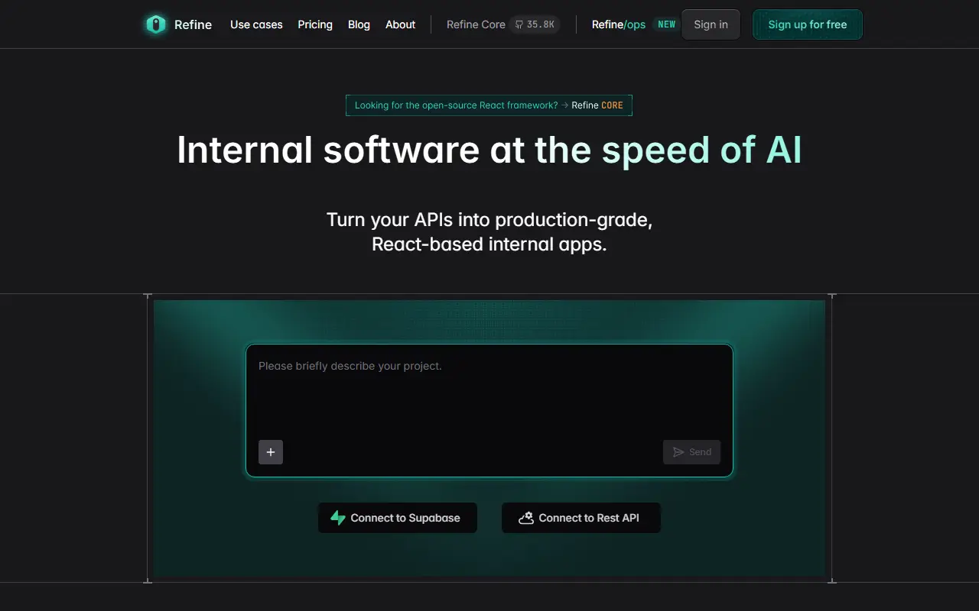
Task: Click Sign up for free
Action: pyautogui.click(x=808, y=24)
